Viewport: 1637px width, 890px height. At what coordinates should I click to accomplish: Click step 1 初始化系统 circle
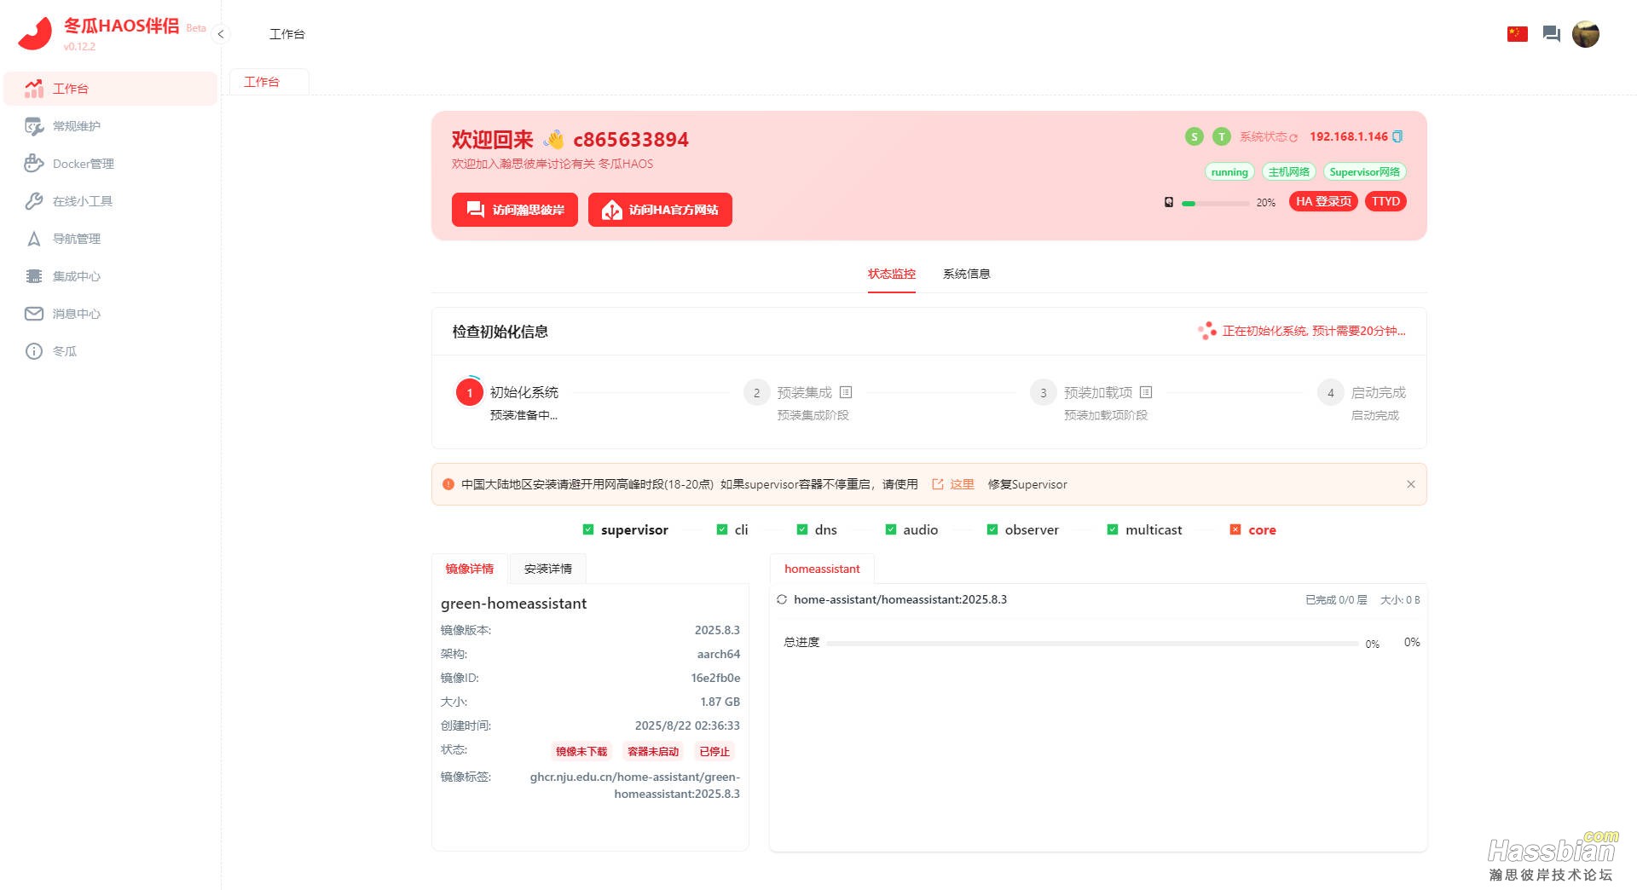(x=470, y=392)
